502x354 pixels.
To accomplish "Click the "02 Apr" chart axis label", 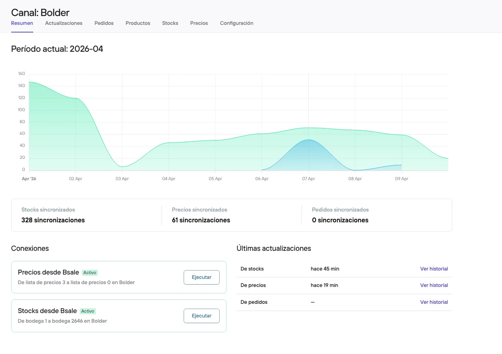I will point(75,179).
